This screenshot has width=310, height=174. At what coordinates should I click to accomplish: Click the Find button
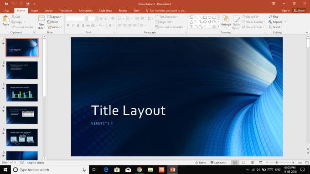[x=274, y=17]
